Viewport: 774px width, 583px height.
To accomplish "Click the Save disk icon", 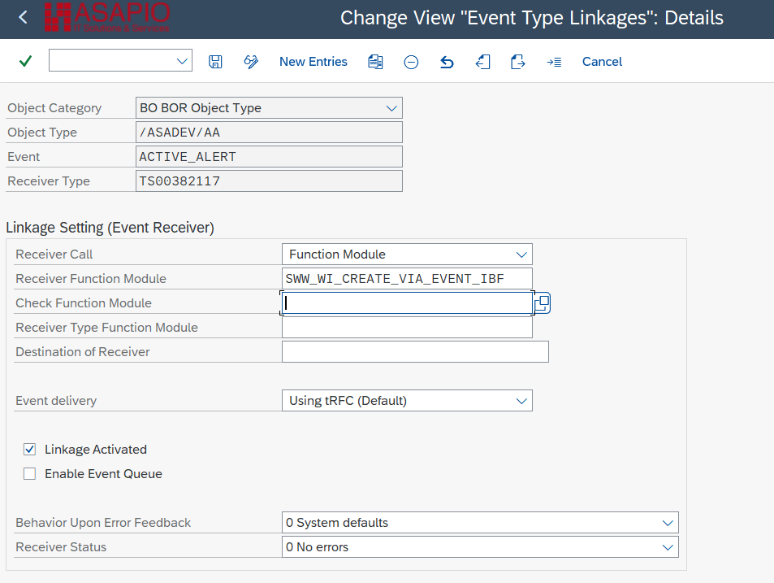I will pyautogui.click(x=215, y=62).
